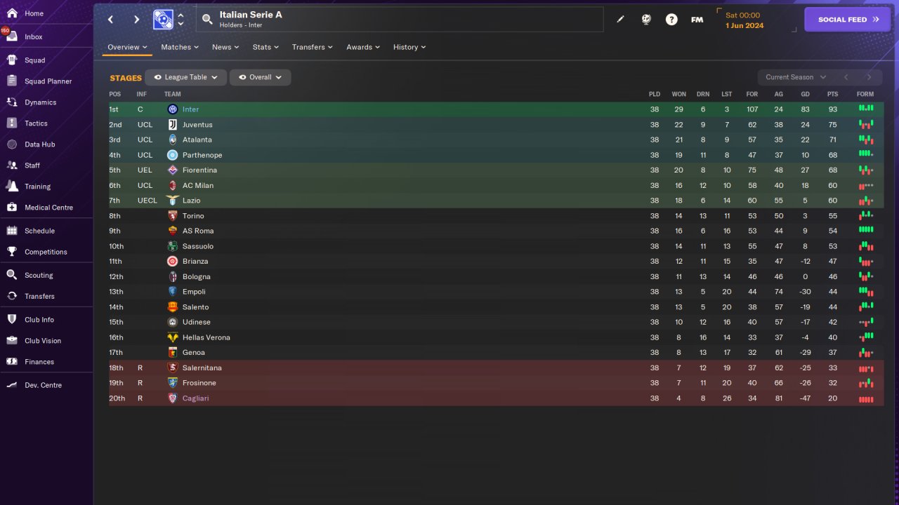
Task: Click the FM logo menu icon
Action: [697, 20]
